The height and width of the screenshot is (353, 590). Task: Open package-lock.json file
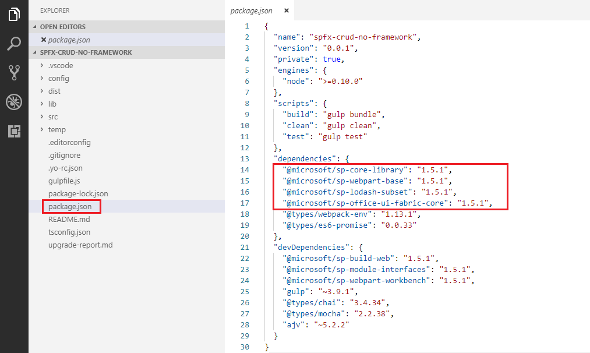coord(78,193)
